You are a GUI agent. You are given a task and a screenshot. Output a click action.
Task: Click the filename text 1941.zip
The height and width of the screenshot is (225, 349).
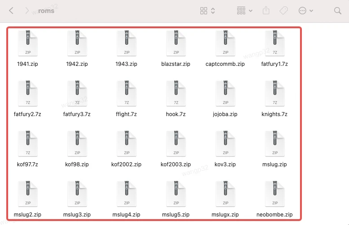27,64
